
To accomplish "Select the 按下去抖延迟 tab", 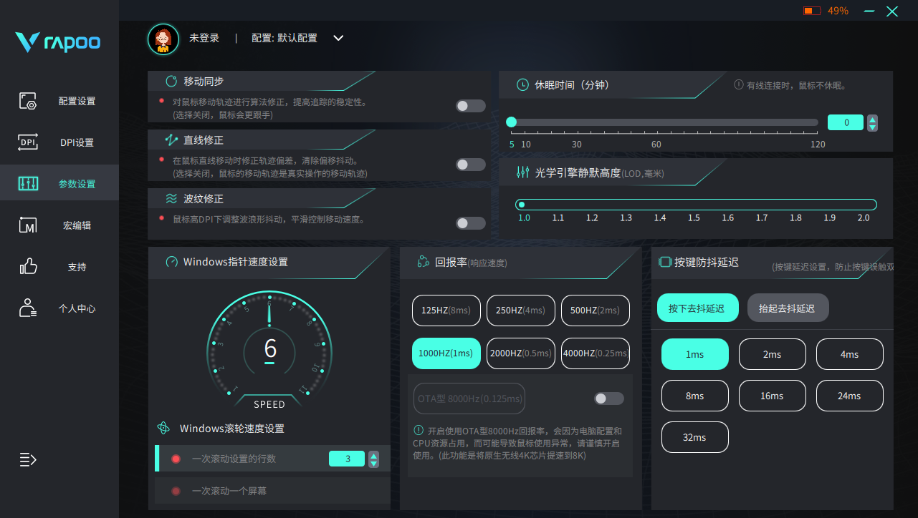I will [x=697, y=307].
